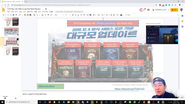The width and height of the screenshot is (185, 104).
Task: Open the numbered list dropdown
Action: click(103, 15)
